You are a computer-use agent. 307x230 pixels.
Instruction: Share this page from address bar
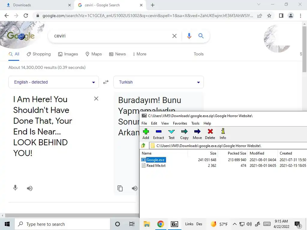tap(260, 16)
